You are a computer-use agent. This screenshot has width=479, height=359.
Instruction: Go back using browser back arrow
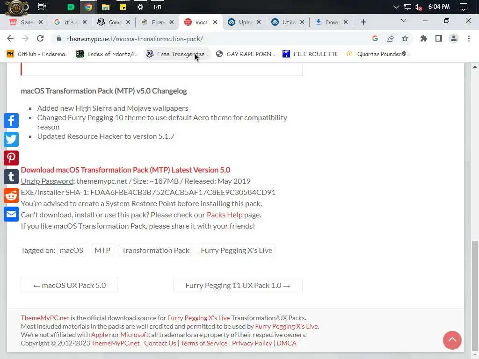coord(10,38)
